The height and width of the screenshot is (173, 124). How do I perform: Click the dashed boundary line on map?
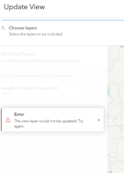coord(116,126)
